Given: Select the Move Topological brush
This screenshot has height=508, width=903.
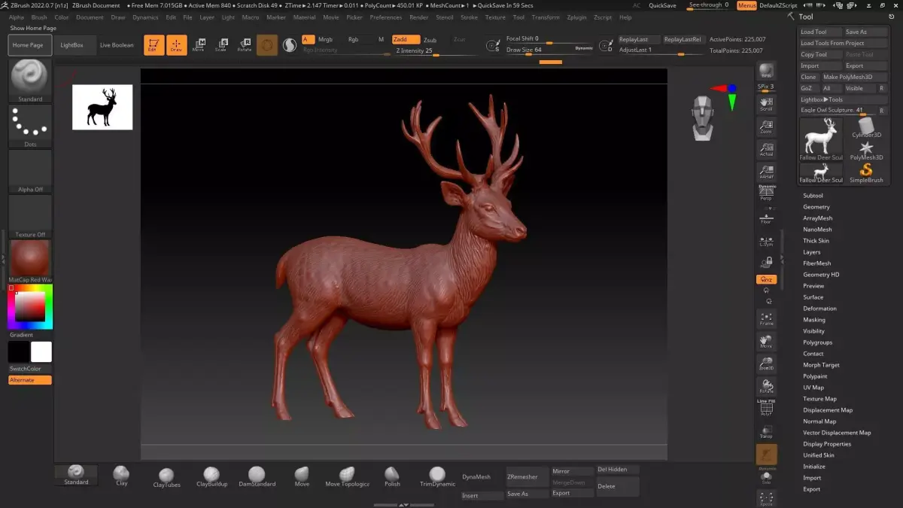Looking at the screenshot, I should [x=347, y=476].
